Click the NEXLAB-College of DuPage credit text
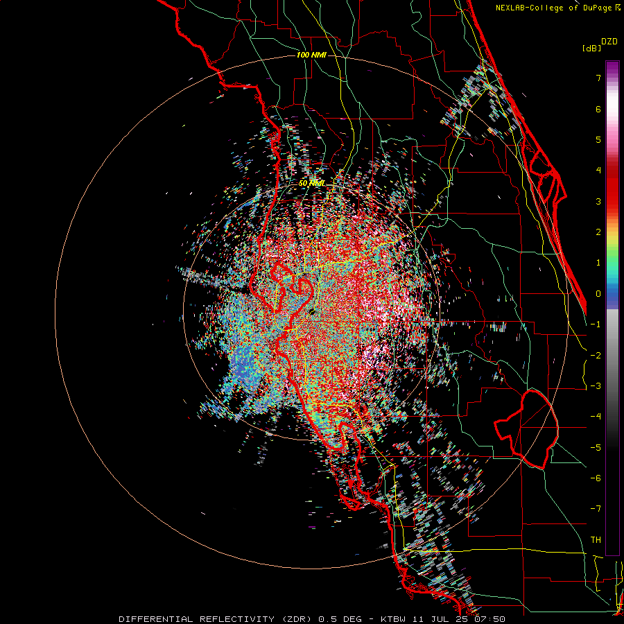The image size is (624, 624). tap(558, 8)
